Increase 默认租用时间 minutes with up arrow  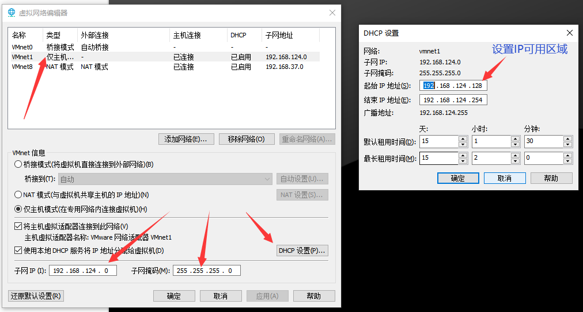coord(568,138)
